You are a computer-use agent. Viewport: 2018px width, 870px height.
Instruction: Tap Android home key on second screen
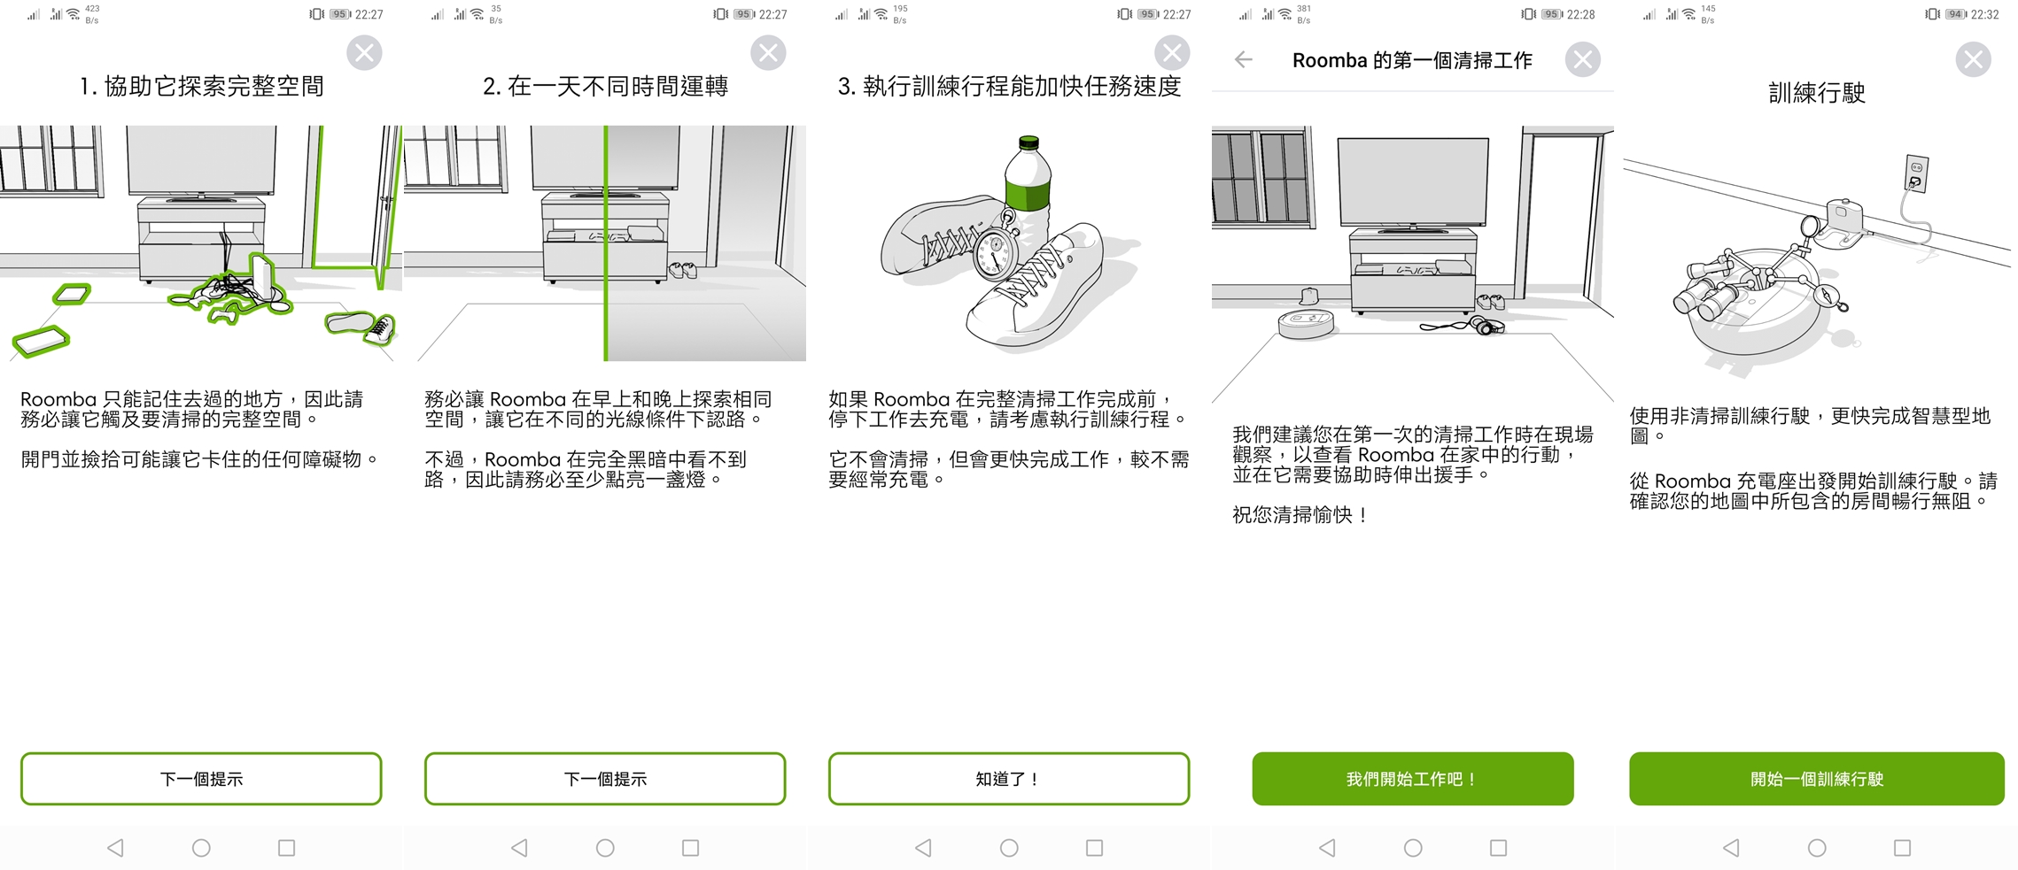605,848
